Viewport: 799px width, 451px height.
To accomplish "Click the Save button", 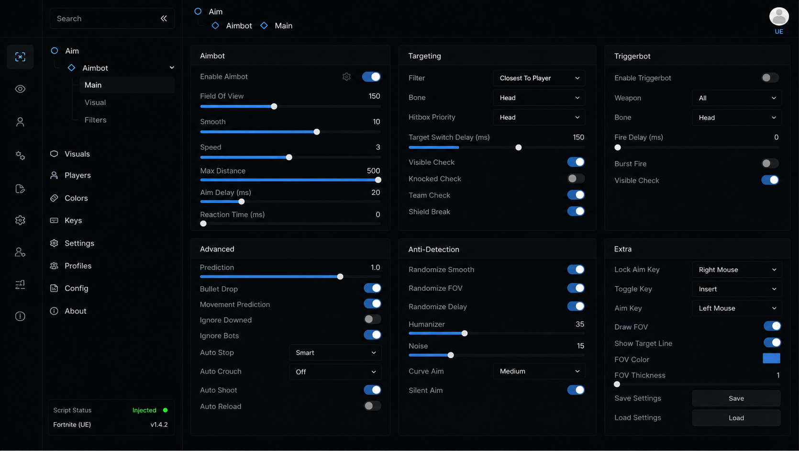I will 736,398.
